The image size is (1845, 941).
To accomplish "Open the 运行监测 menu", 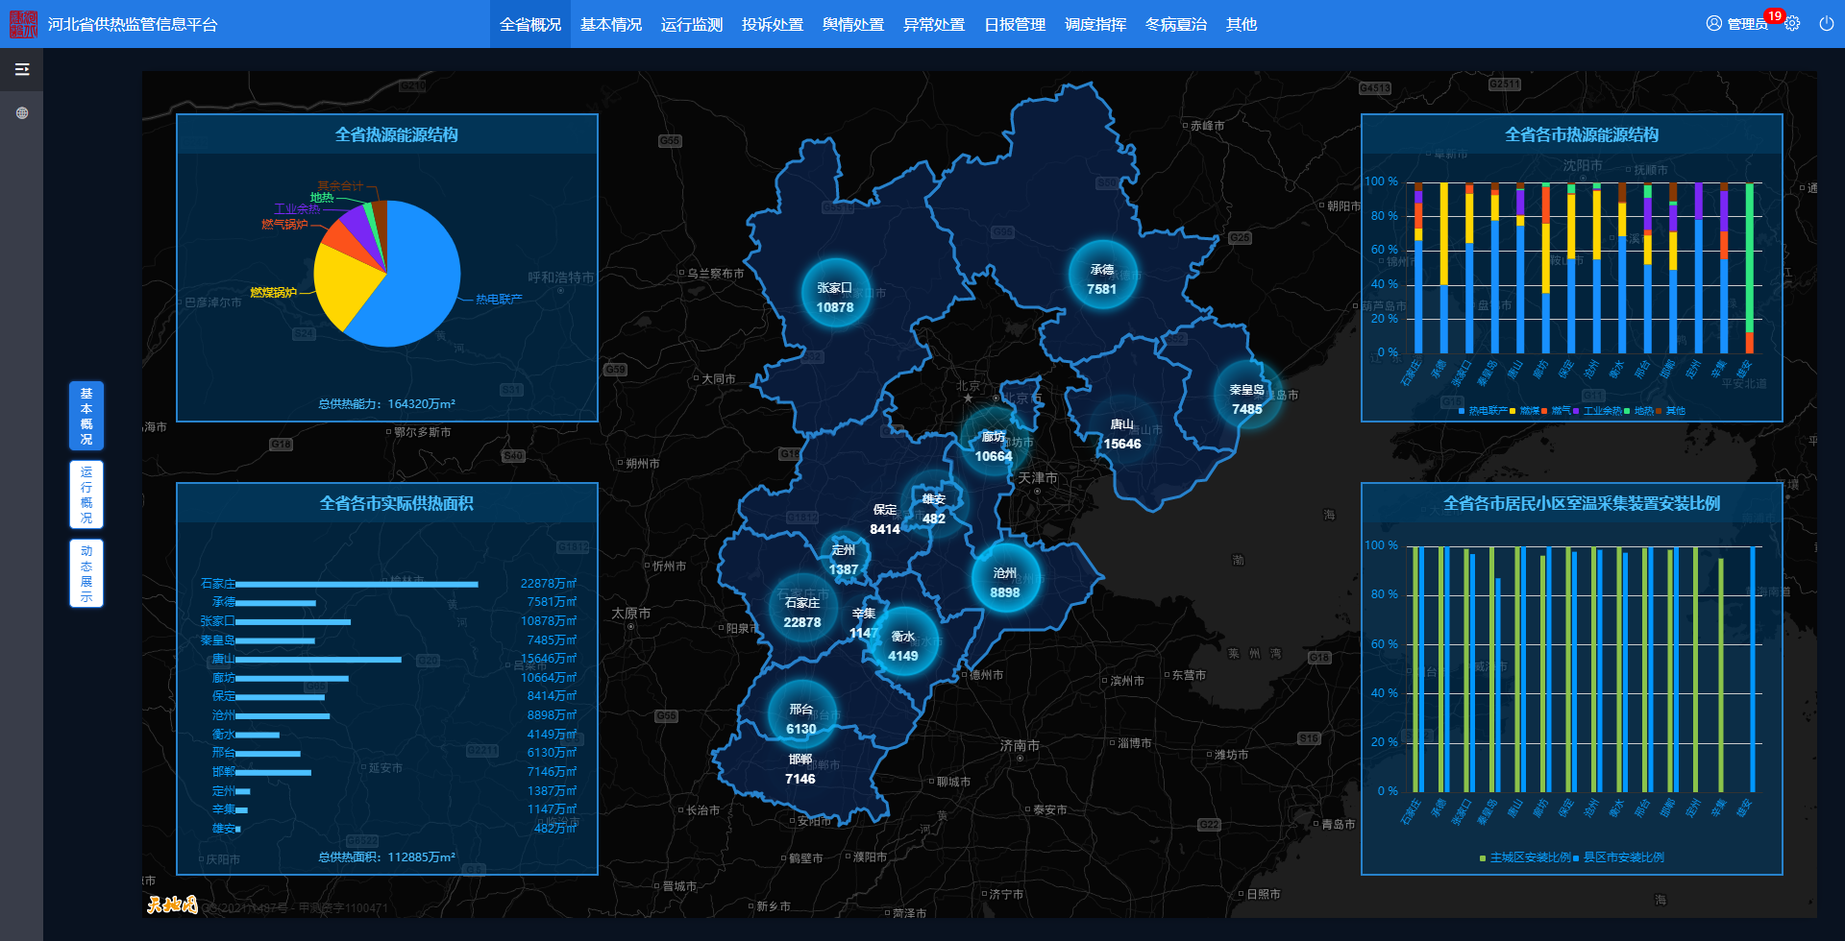I will click(x=691, y=24).
